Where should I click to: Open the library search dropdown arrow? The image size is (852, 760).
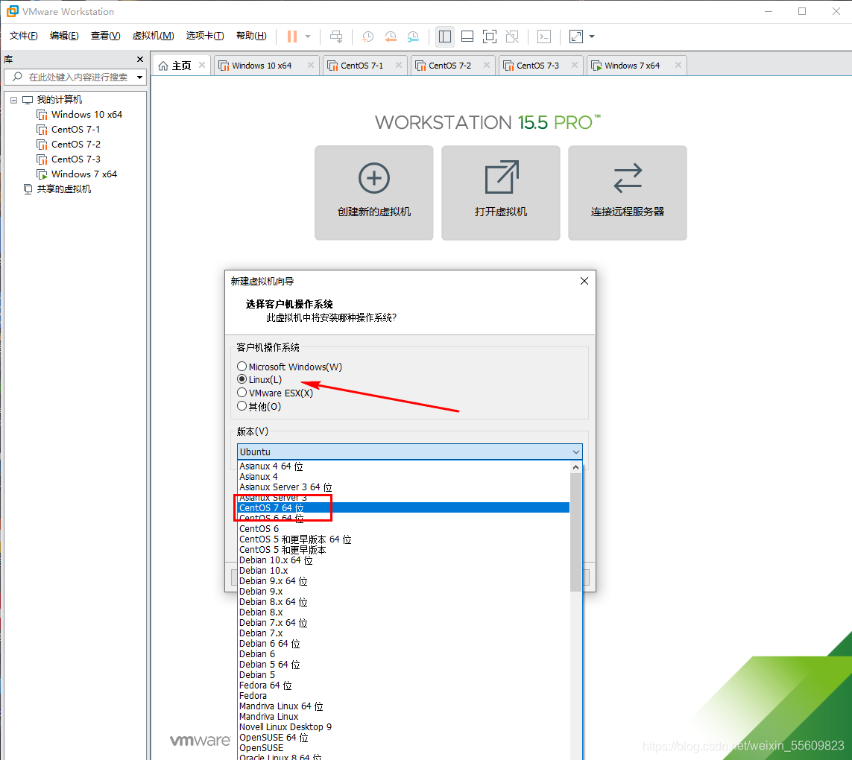[139, 77]
